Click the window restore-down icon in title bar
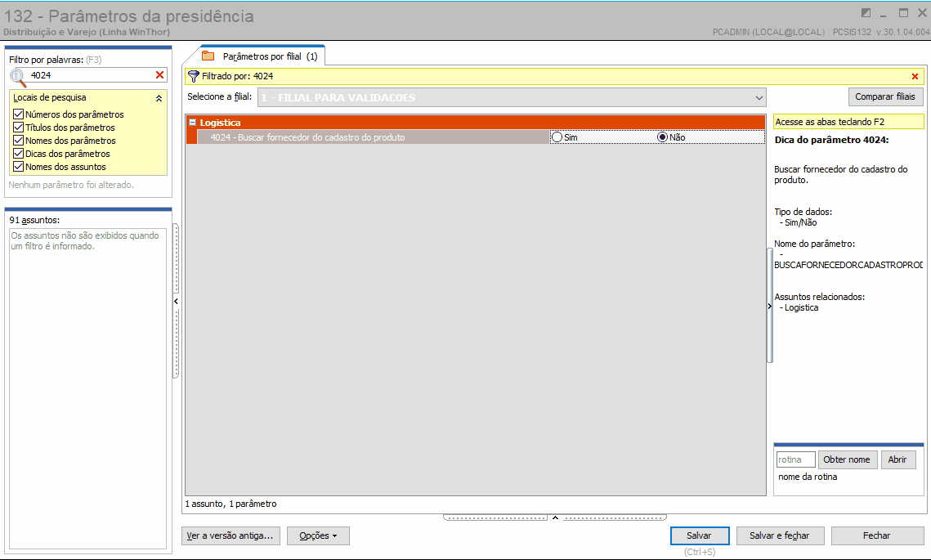The height and width of the screenshot is (560, 931). (x=866, y=13)
